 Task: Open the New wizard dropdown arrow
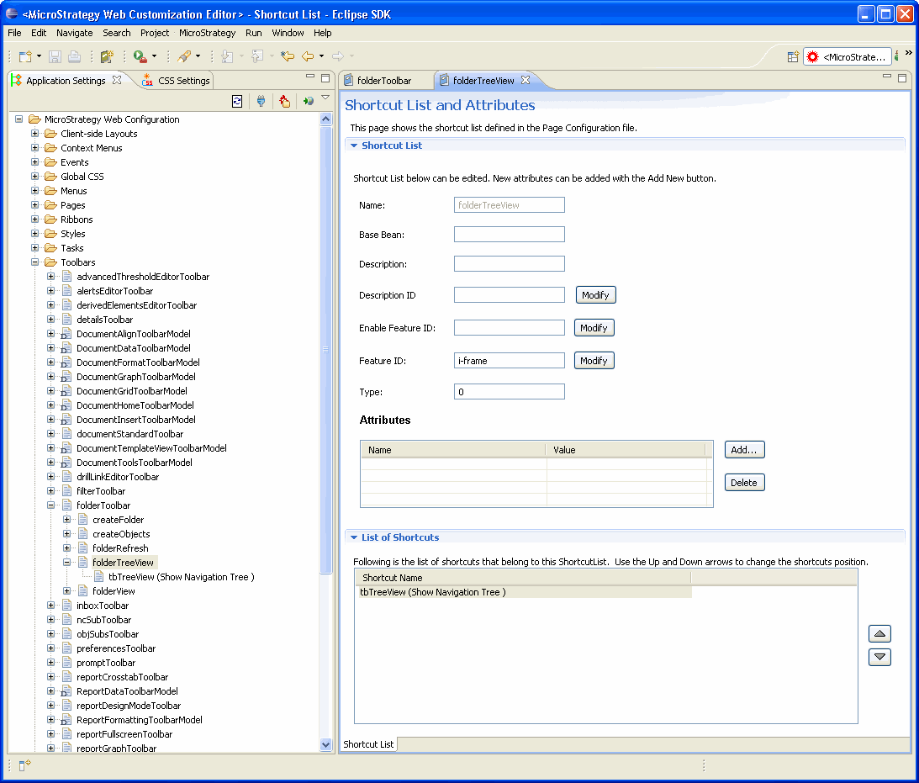[39, 56]
